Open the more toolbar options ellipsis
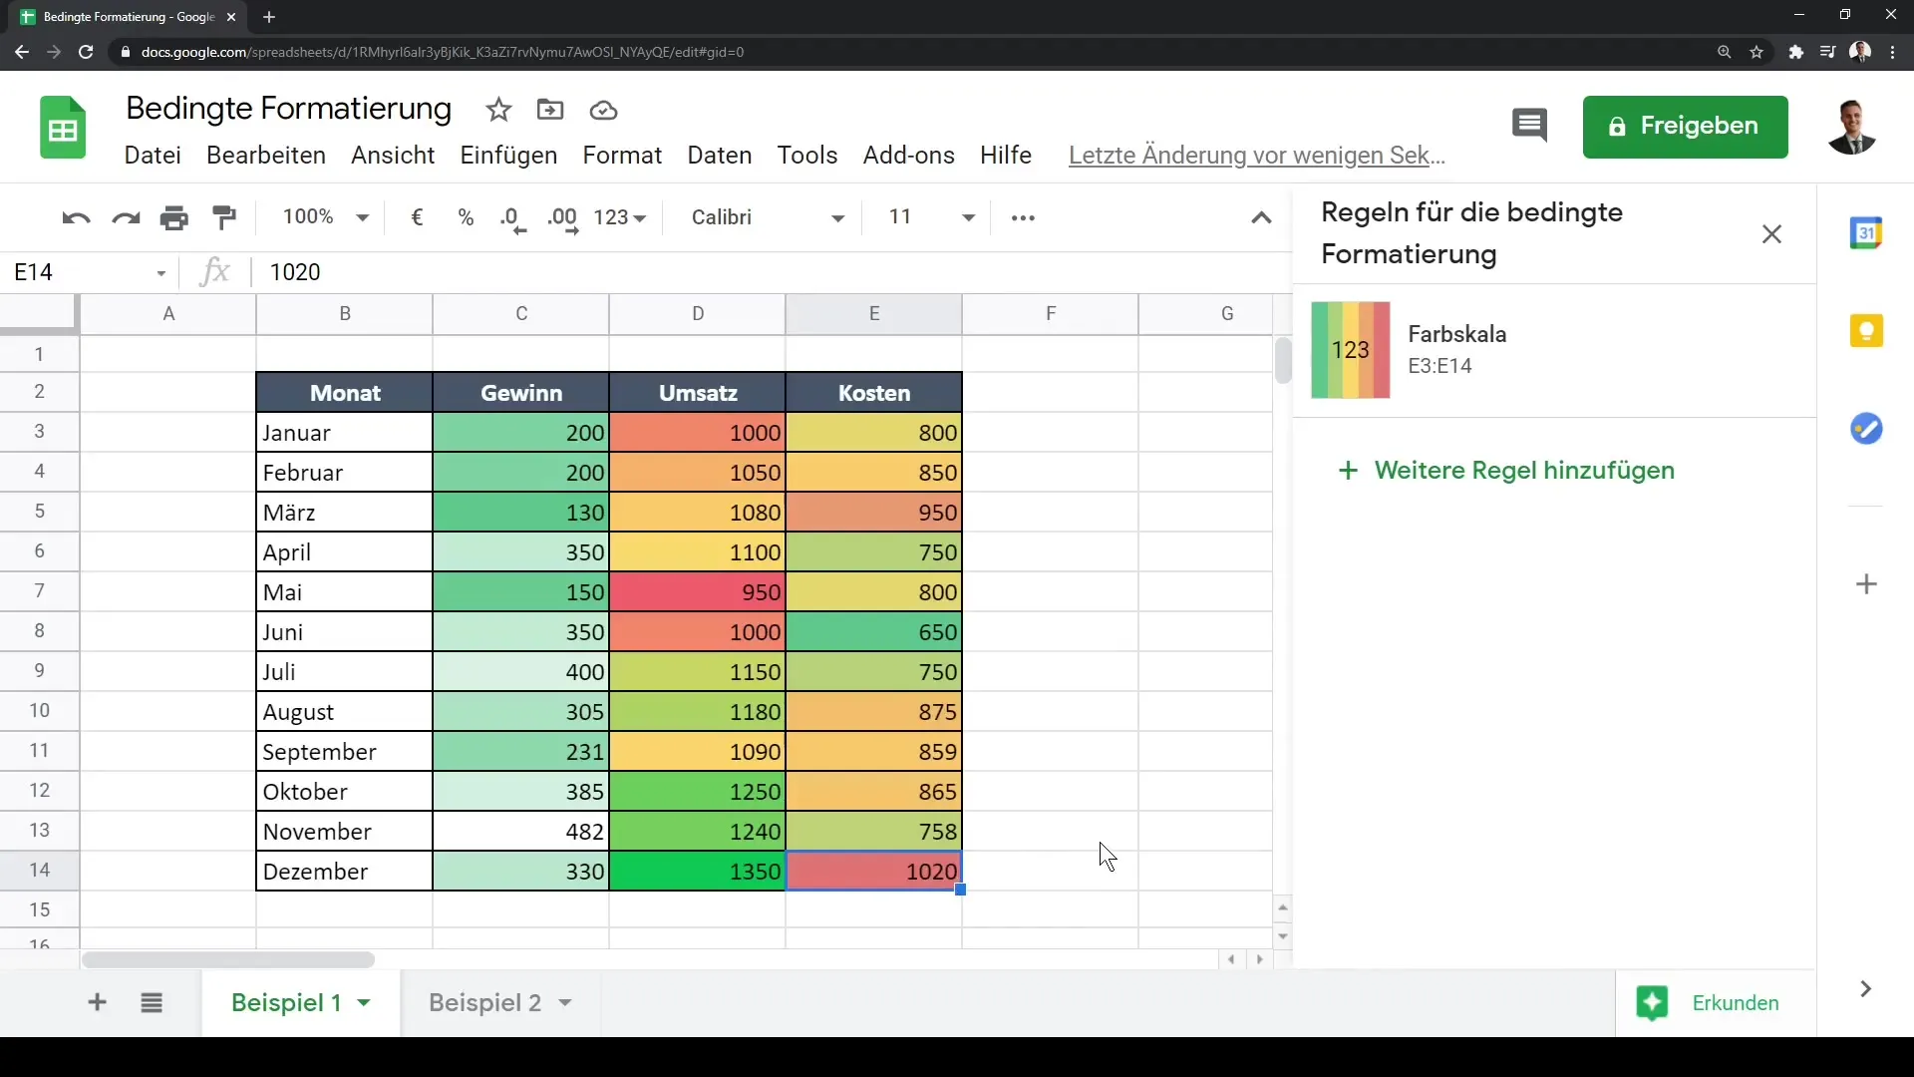1914x1077 pixels. 1023,217
